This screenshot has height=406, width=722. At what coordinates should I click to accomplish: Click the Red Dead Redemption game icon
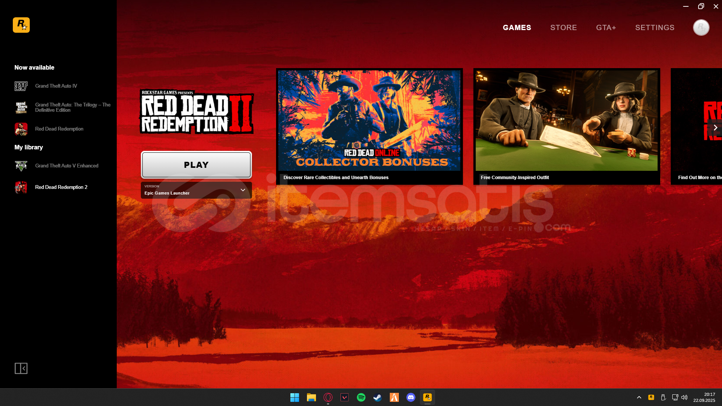(x=21, y=129)
